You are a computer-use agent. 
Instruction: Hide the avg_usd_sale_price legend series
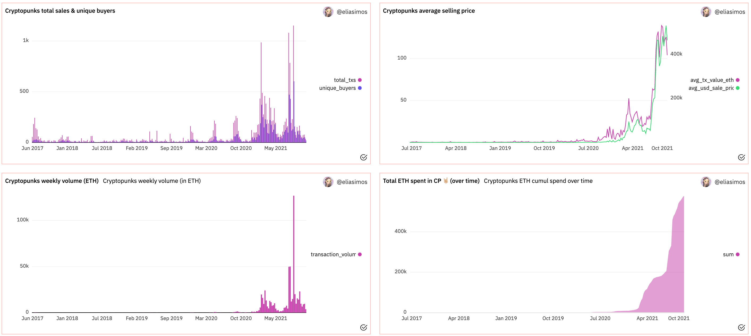pyautogui.click(x=711, y=88)
